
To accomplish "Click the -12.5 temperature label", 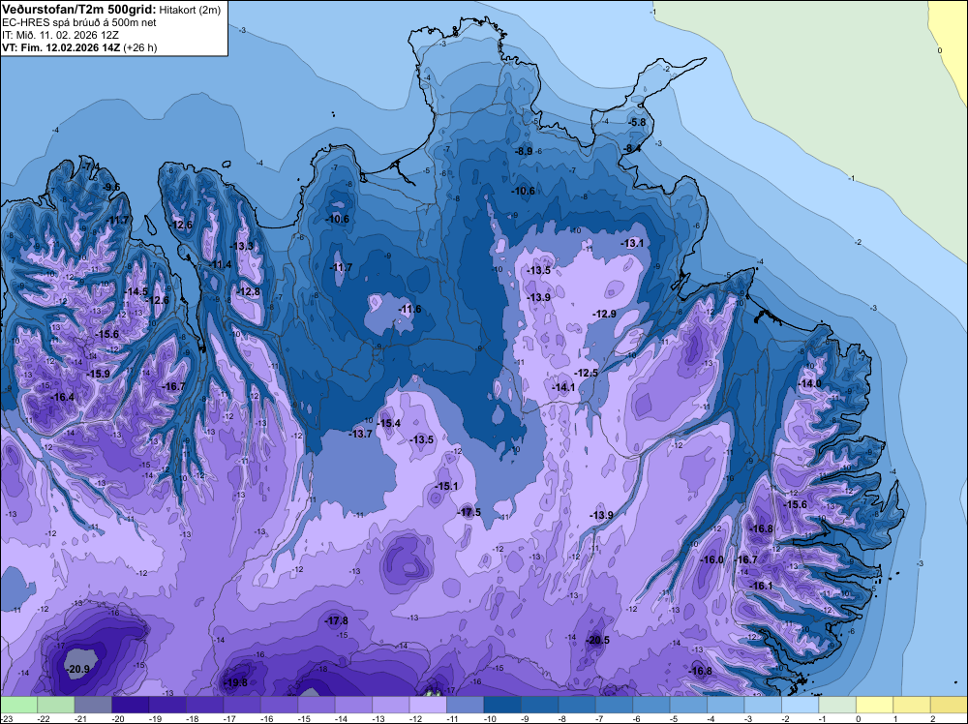I will point(586,374).
